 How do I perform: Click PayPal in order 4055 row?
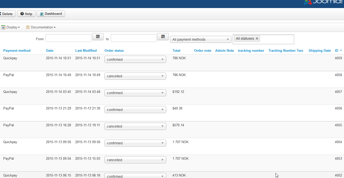tap(9, 125)
